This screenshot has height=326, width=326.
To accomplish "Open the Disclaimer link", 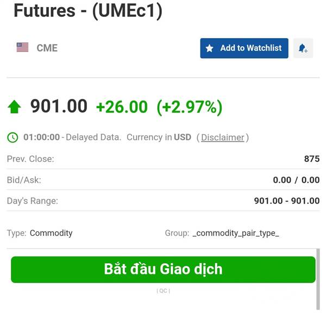I will pyautogui.click(x=222, y=137).
